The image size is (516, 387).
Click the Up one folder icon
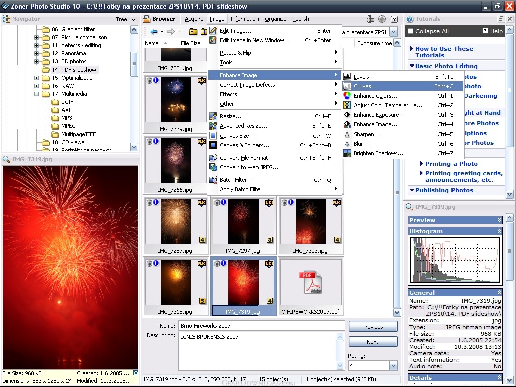[x=193, y=32]
